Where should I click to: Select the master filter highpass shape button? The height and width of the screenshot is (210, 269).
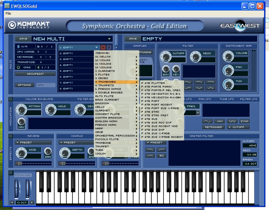tap(161, 150)
